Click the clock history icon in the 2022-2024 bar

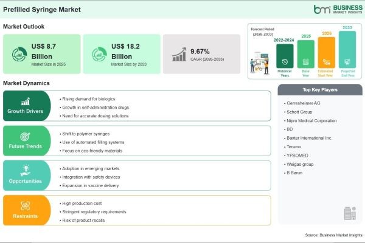285,62
